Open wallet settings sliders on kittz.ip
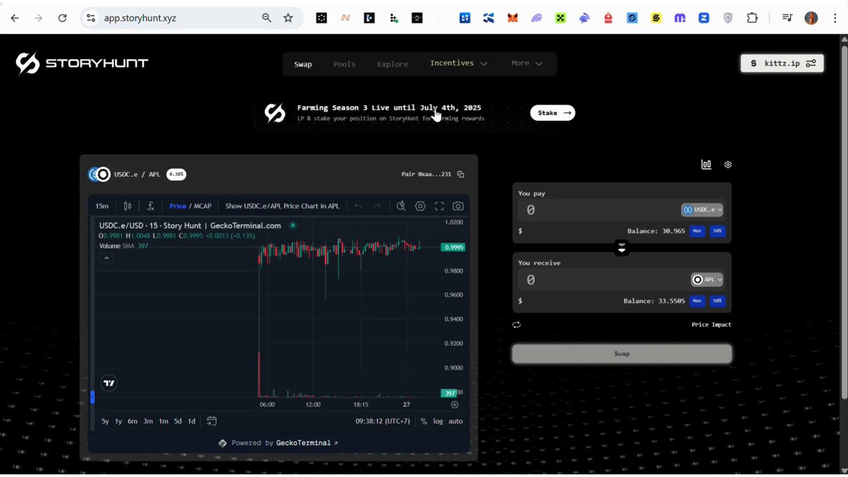Image resolution: width=848 pixels, height=477 pixels. pyautogui.click(x=811, y=64)
